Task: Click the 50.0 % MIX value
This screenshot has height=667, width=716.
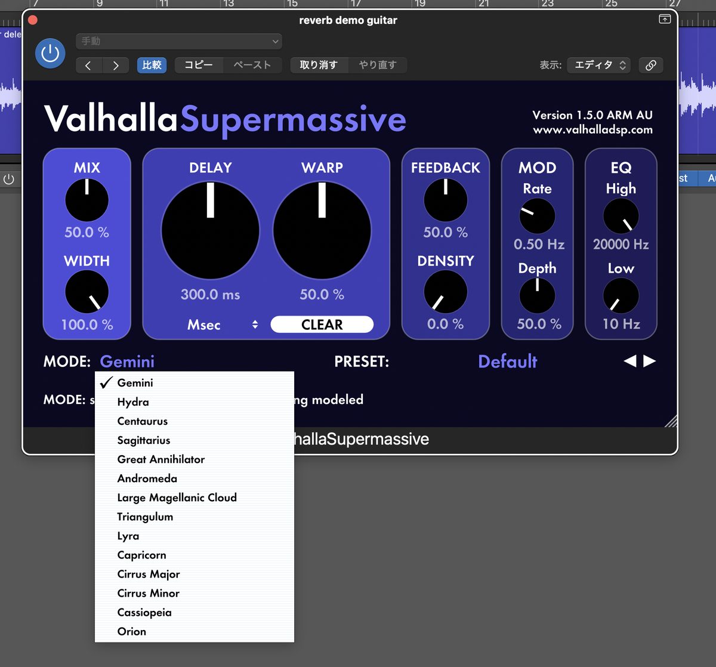Action: coord(87,232)
